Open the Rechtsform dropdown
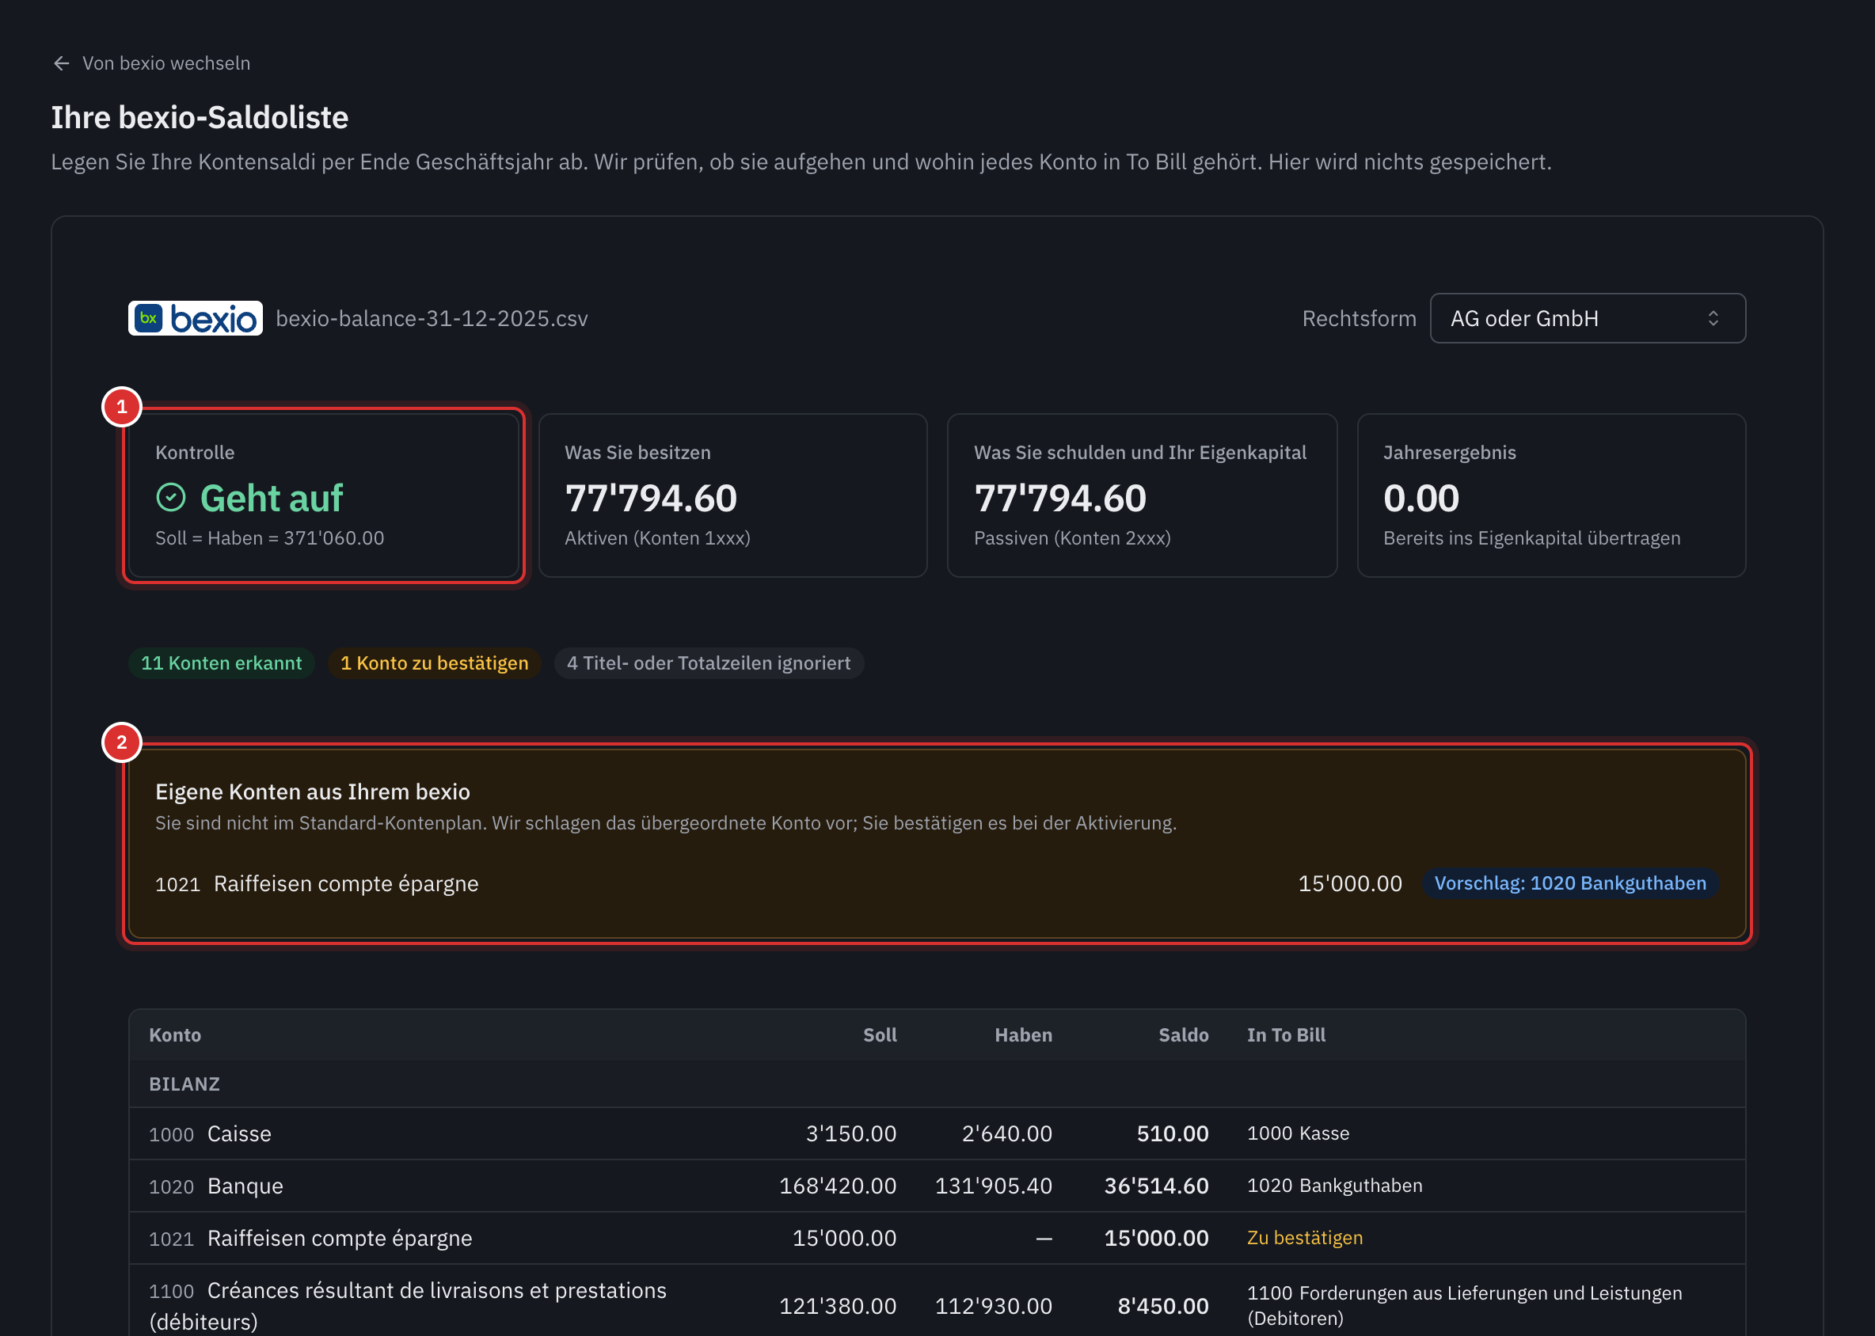1875x1336 pixels. click(1587, 318)
